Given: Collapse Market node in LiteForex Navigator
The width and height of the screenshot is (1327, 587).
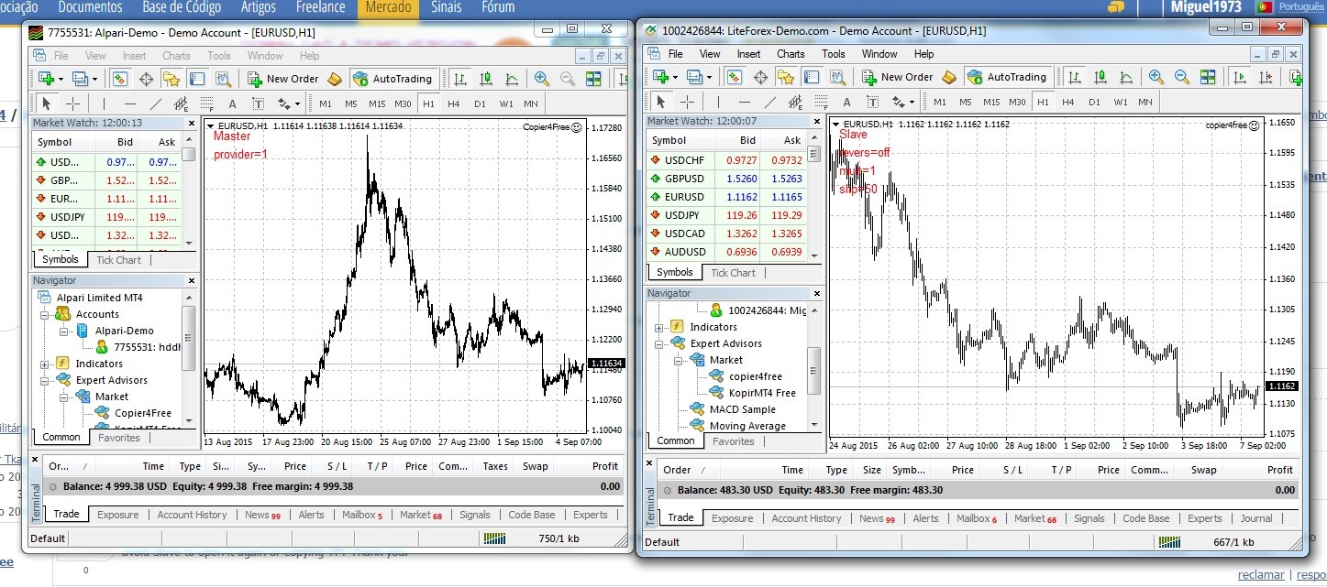Looking at the screenshot, I should pos(679,360).
